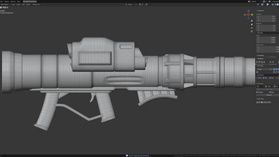Toggle the snapping magnet icon
The width and height of the screenshot is (279, 157).
(140, 5)
